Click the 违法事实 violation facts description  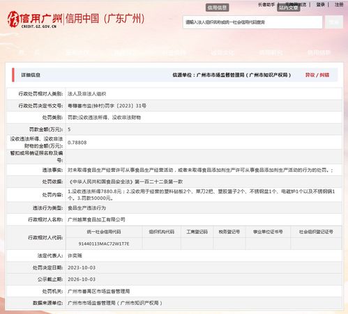coord(200,170)
